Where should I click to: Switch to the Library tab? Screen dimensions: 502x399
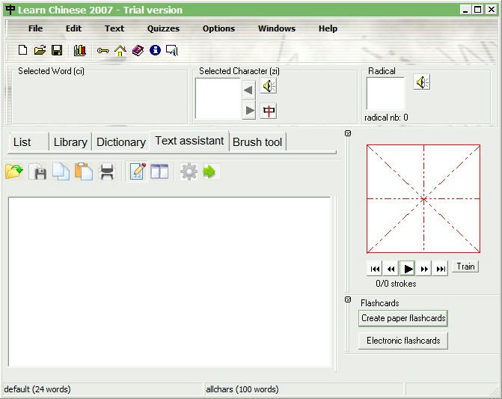point(70,142)
